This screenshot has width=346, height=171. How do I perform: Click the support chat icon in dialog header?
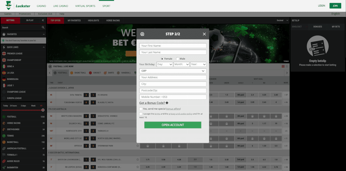pos(142,34)
